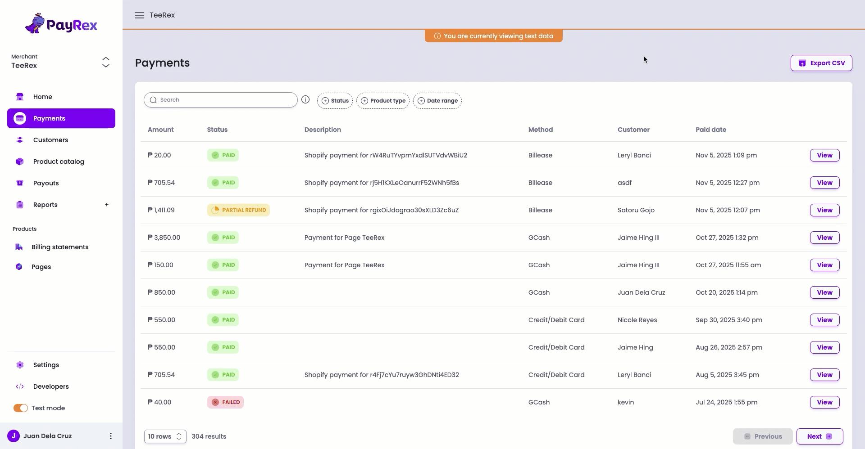Expand the Date range filter
This screenshot has width=865, height=449.
(x=437, y=100)
